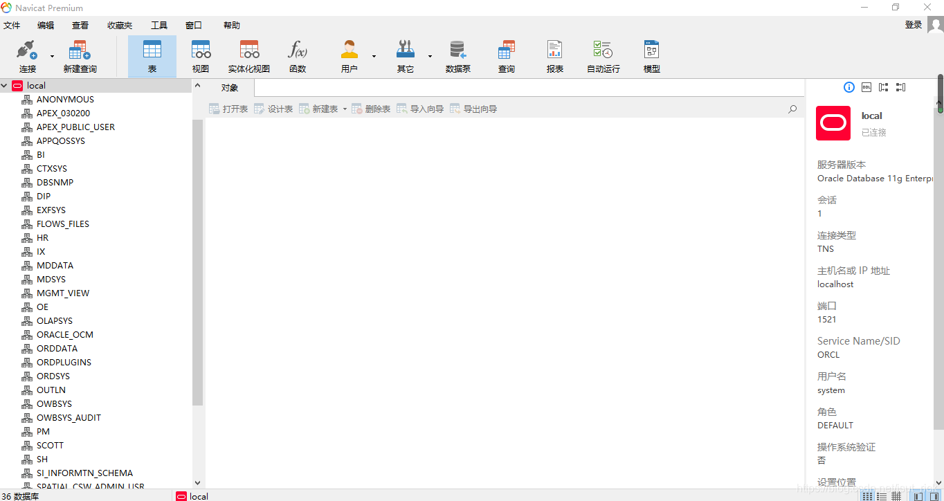The width and height of the screenshot is (944, 501).
Task: Open the 报表 (Reports) section
Action: pyautogui.click(x=554, y=55)
